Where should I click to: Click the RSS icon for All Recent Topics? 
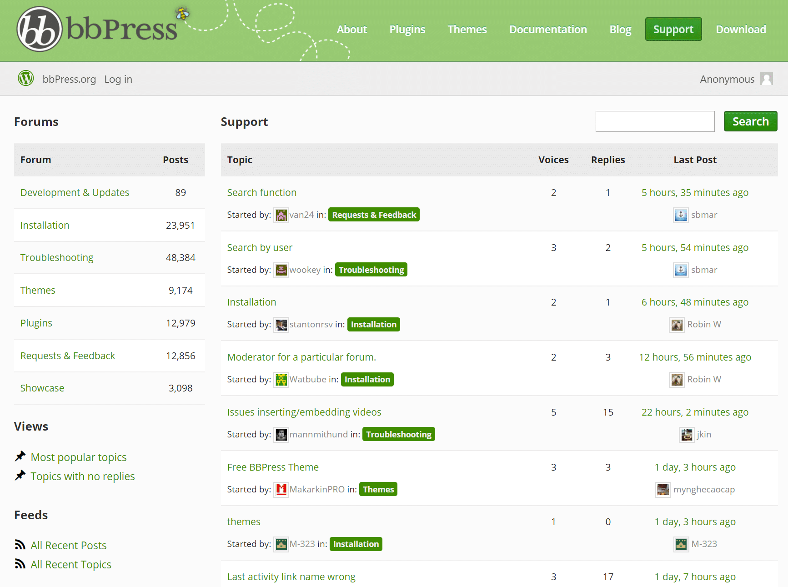click(19, 564)
